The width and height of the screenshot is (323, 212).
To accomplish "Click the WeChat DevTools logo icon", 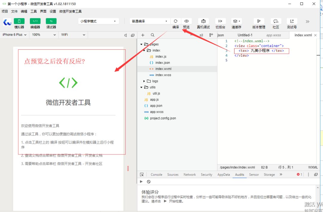I will (7, 22).
